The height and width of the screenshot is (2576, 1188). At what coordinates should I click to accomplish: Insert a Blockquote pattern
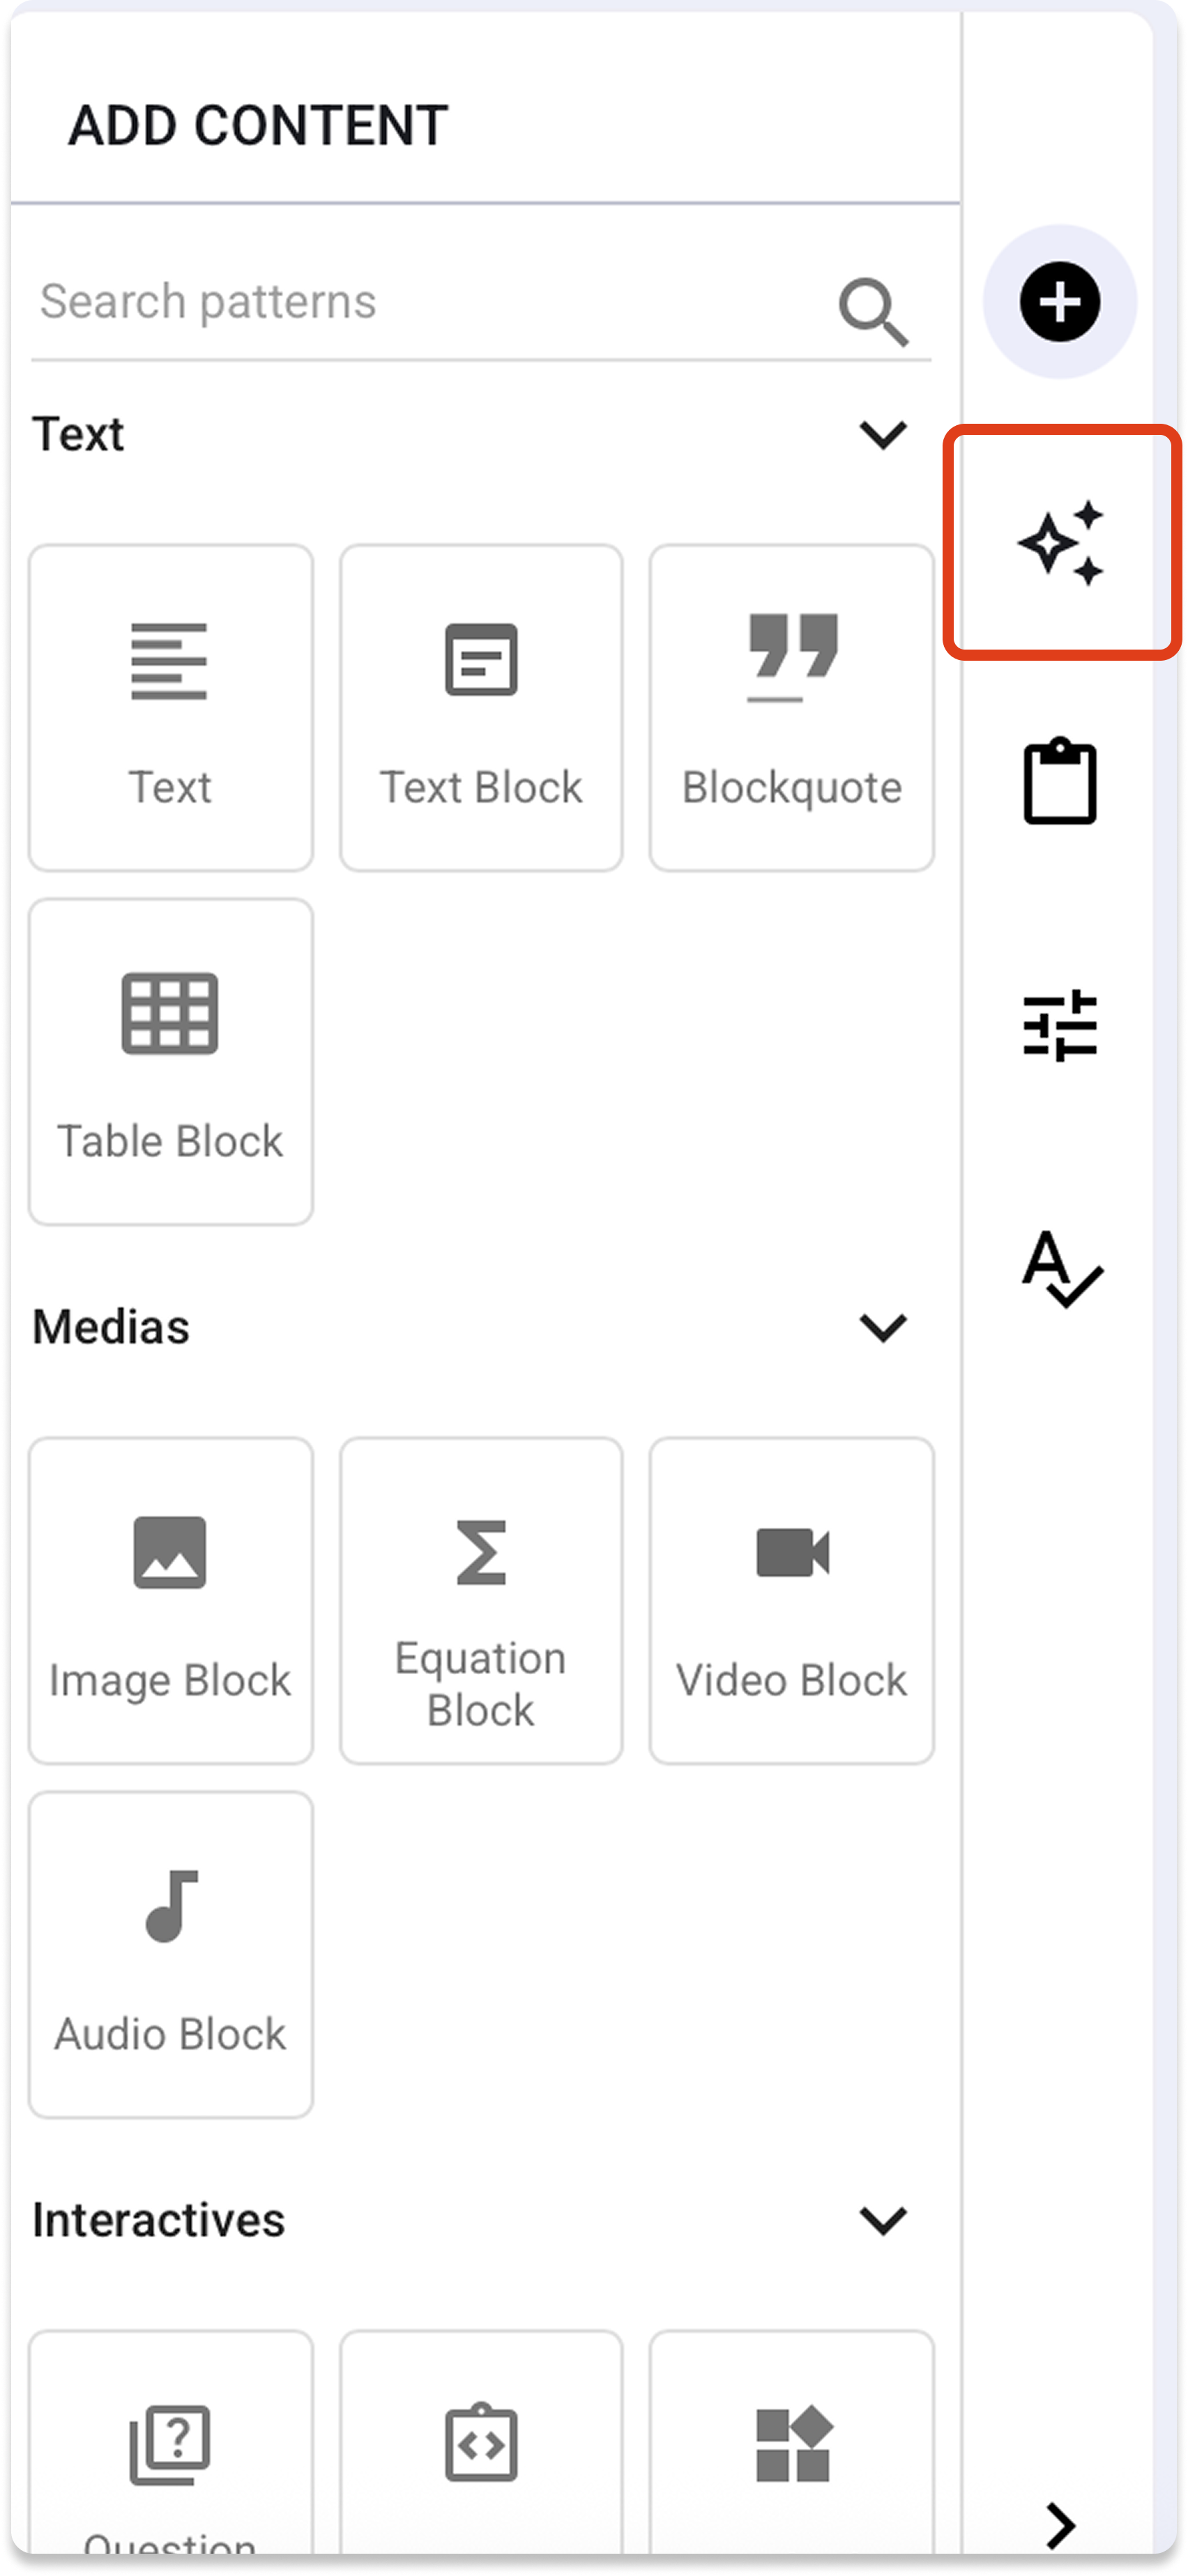point(792,708)
